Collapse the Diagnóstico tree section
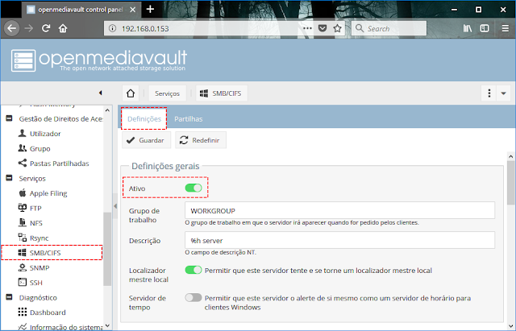Viewport: 516px width, 331px height. pos(9,297)
